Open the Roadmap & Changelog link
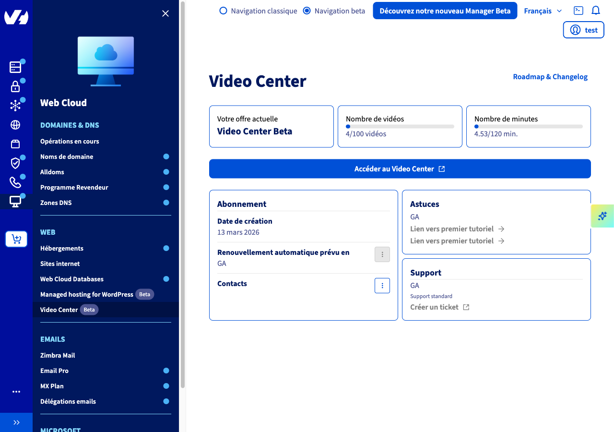This screenshot has width=614, height=432. coord(550,76)
